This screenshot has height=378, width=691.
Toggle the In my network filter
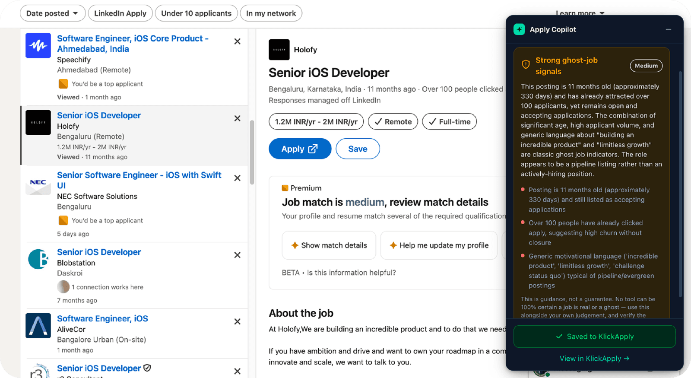click(x=271, y=13)
